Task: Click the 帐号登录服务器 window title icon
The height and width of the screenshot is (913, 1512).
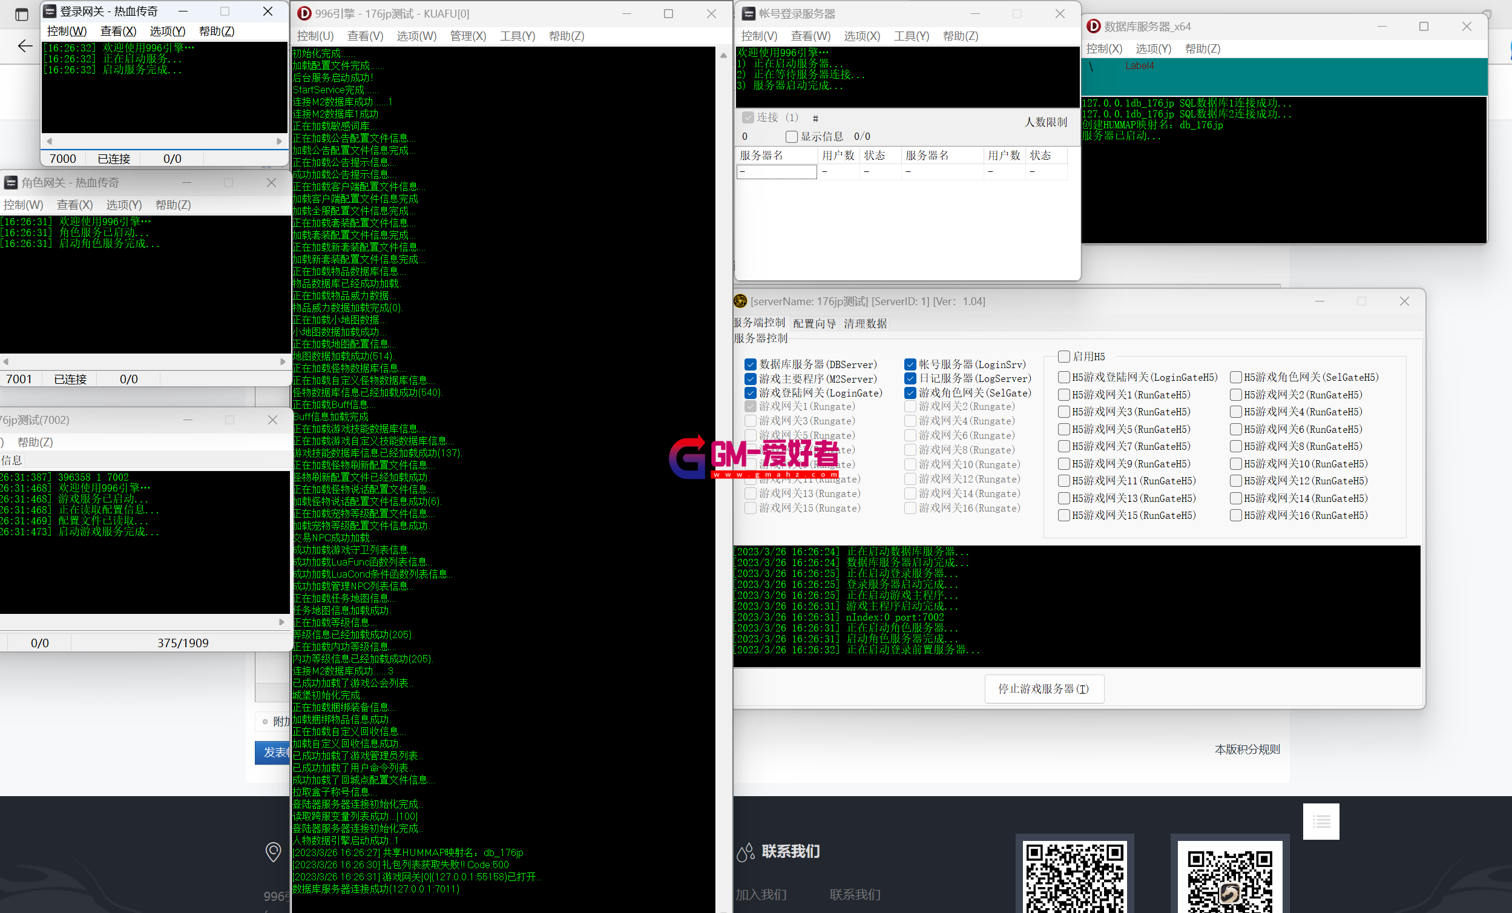Action: 749,13
